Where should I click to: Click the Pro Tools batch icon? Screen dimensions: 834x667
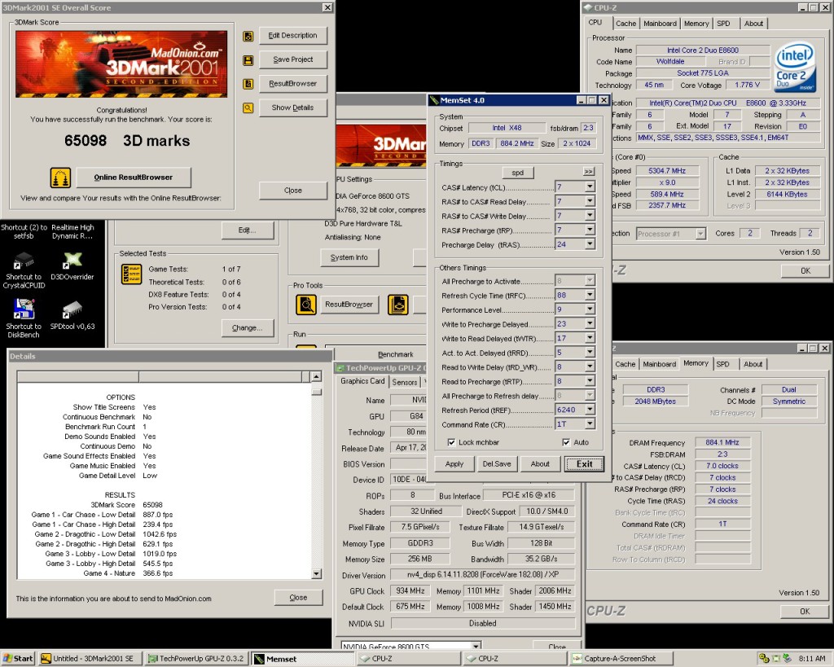click(397, 305)
